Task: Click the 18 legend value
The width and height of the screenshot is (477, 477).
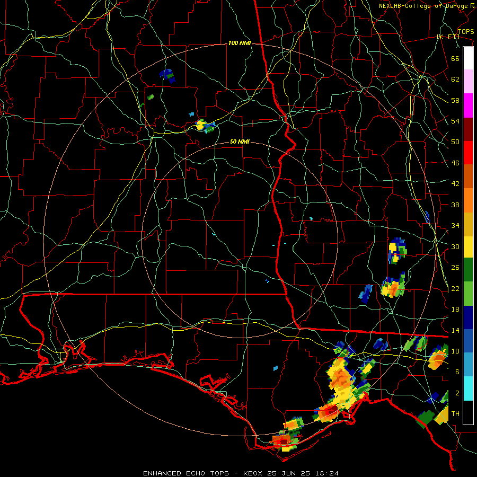Action: click(455, 310)
